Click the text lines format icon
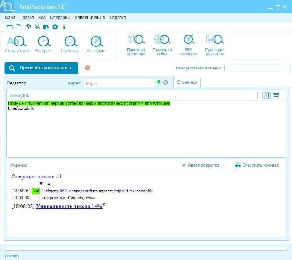 point(276,95)
